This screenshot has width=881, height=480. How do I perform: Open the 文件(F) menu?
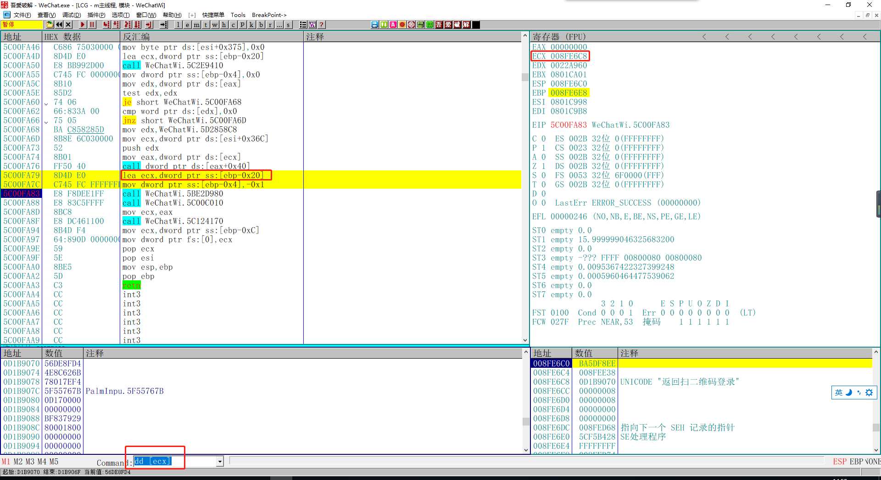point(22,15)
